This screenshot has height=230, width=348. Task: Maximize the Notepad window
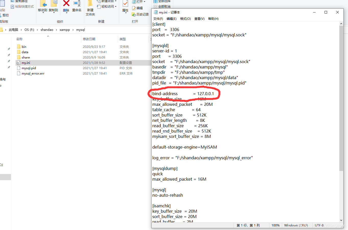[326, 12]
